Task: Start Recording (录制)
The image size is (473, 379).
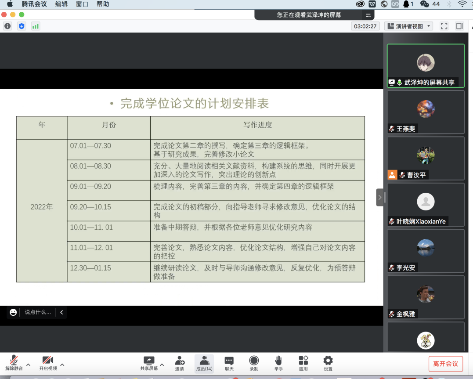Action: [x=254, y=363]
